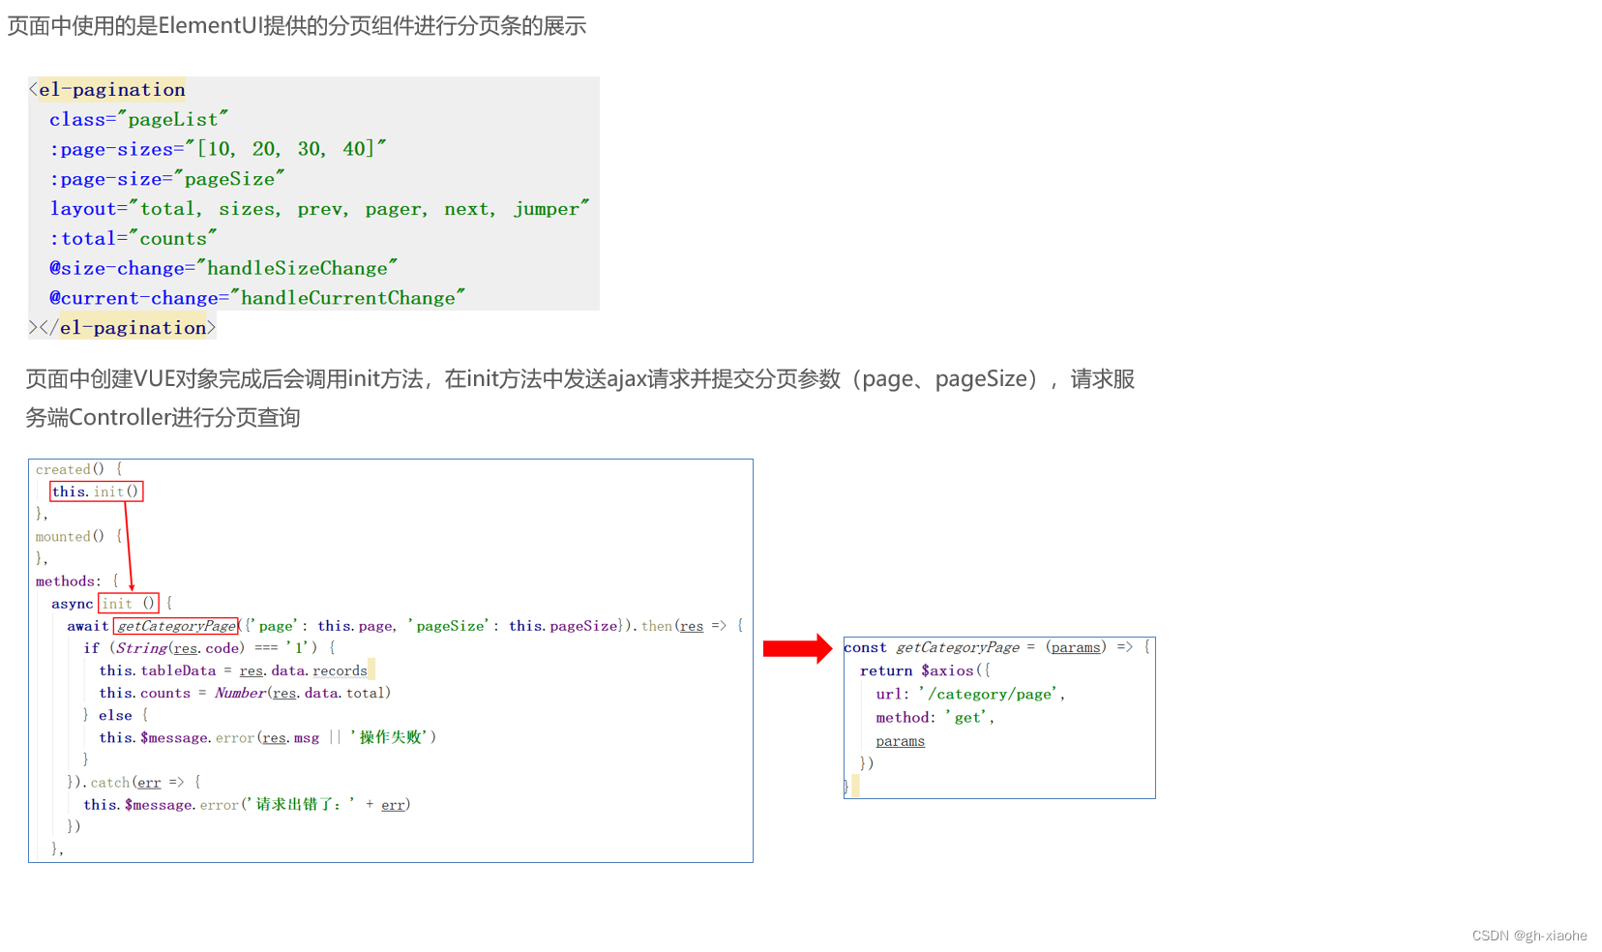Click the underlined params line in axios call
This screenshot has width=1602, height=952.
point(901,741)
